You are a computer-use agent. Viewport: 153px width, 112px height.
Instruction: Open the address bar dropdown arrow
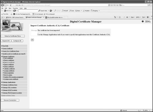tap(109, 5)
